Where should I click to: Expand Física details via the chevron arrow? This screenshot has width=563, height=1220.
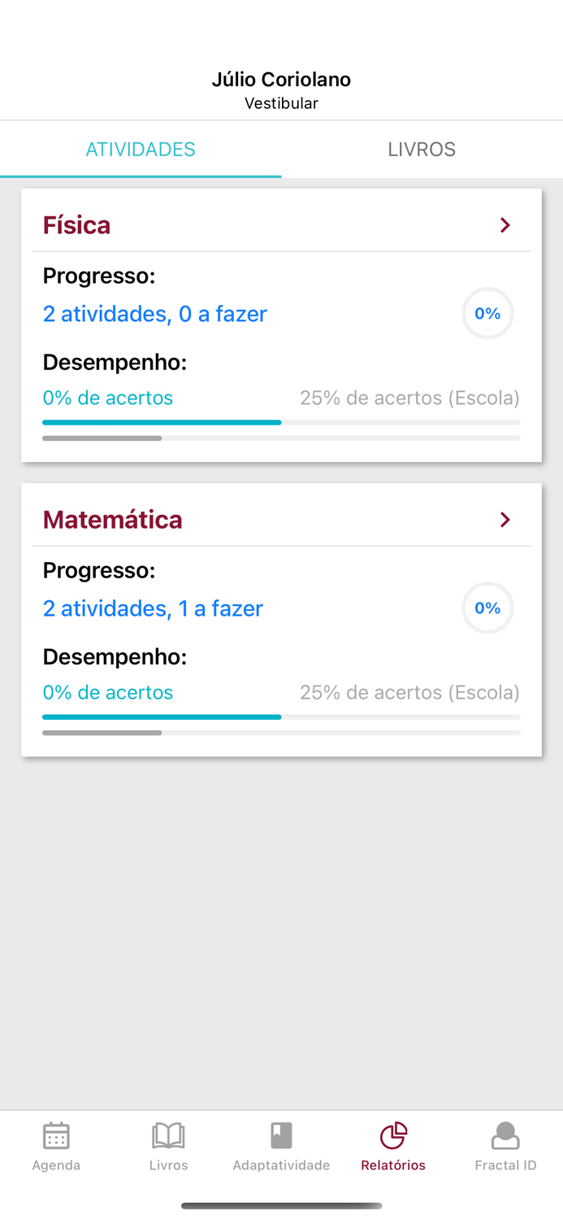pyautogui.click(x=505, y=224)
